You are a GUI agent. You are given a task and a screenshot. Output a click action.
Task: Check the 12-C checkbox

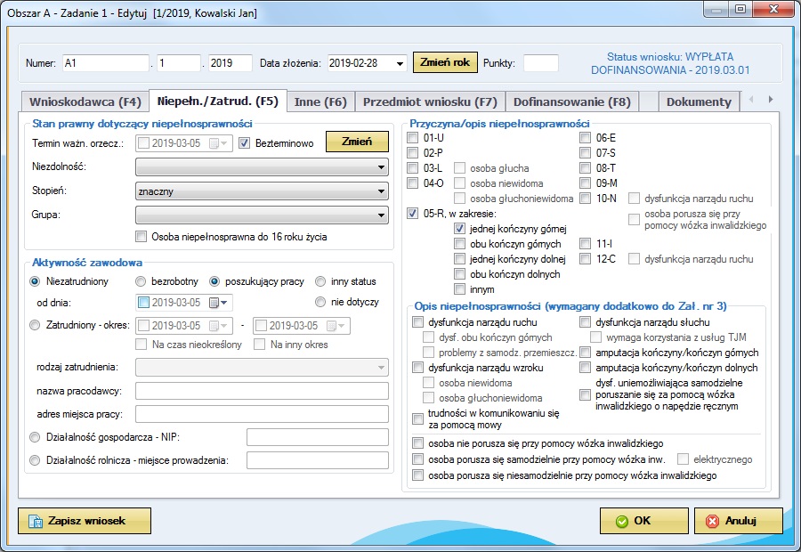click(586, 258)
